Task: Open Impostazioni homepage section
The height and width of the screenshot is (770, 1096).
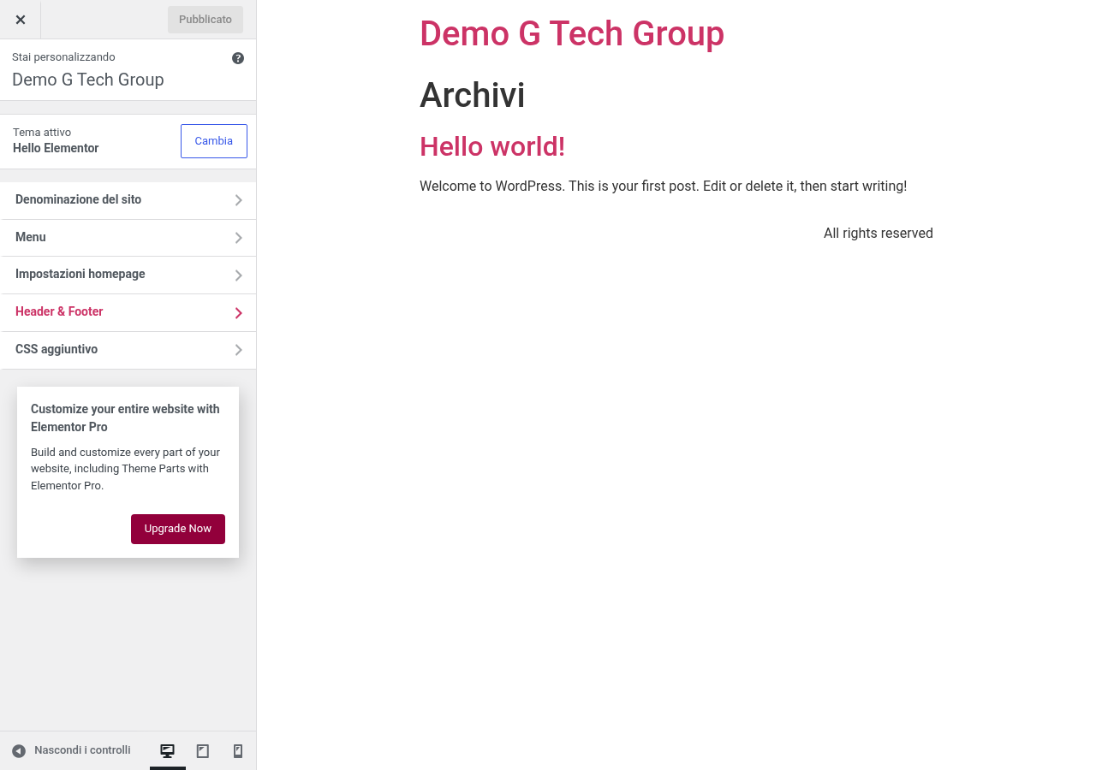Action: 128,275
